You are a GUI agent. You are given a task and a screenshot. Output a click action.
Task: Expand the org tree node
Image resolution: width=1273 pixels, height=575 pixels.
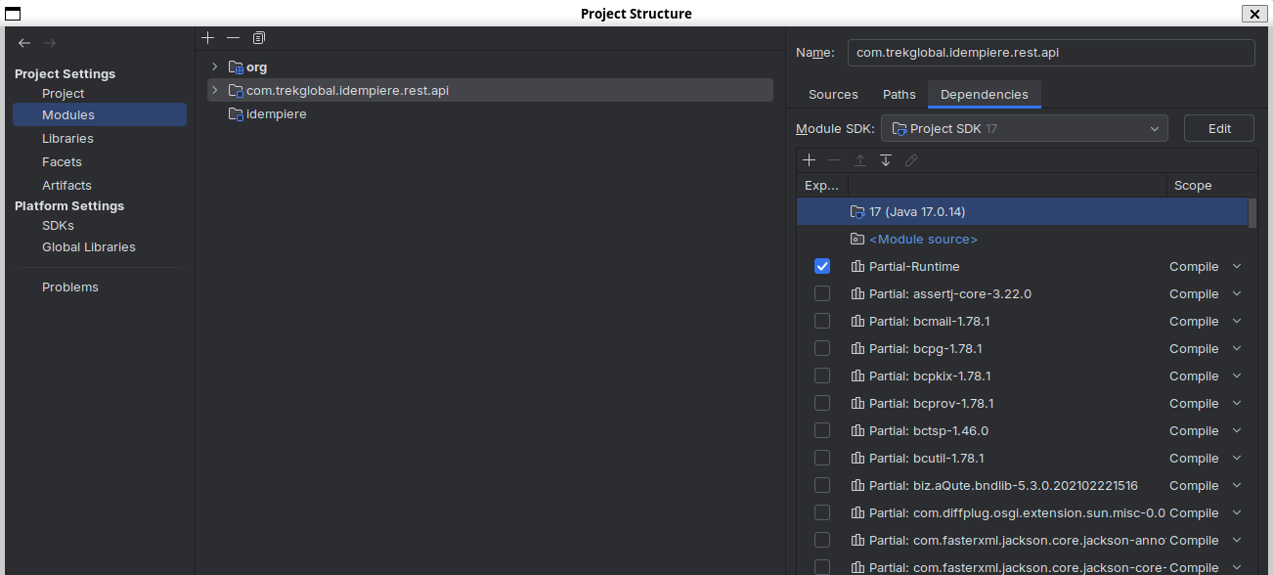click(x=214, y=66)
